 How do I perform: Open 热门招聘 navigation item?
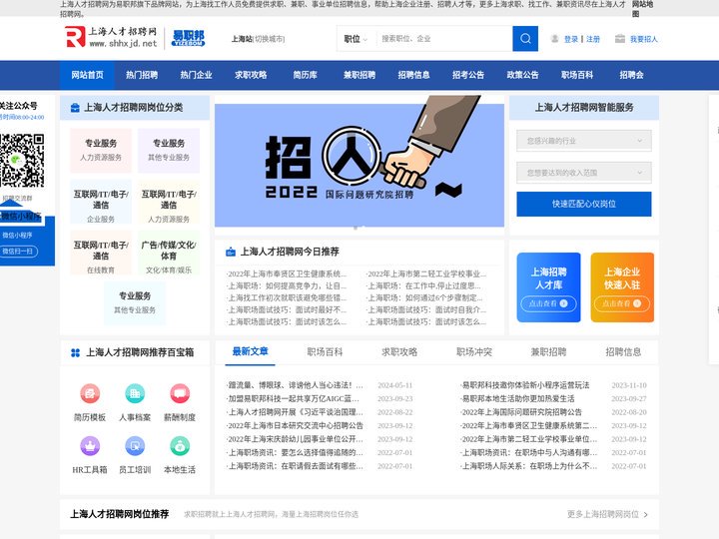[142, 75]
